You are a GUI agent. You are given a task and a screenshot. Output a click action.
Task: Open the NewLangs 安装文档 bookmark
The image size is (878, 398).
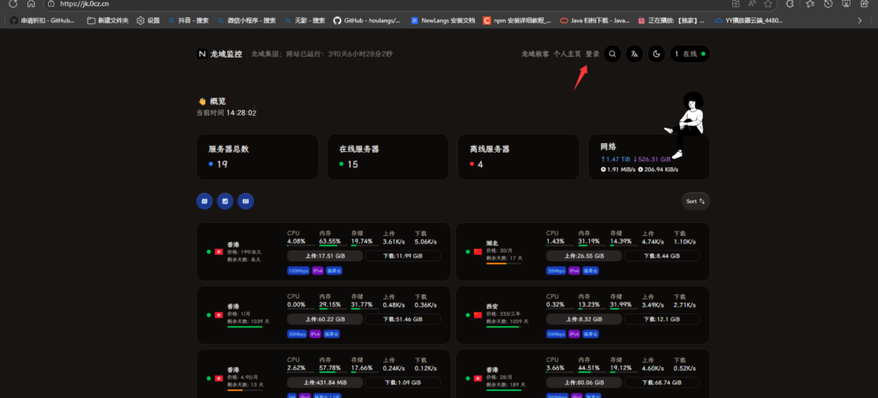(x=443, y=21)
